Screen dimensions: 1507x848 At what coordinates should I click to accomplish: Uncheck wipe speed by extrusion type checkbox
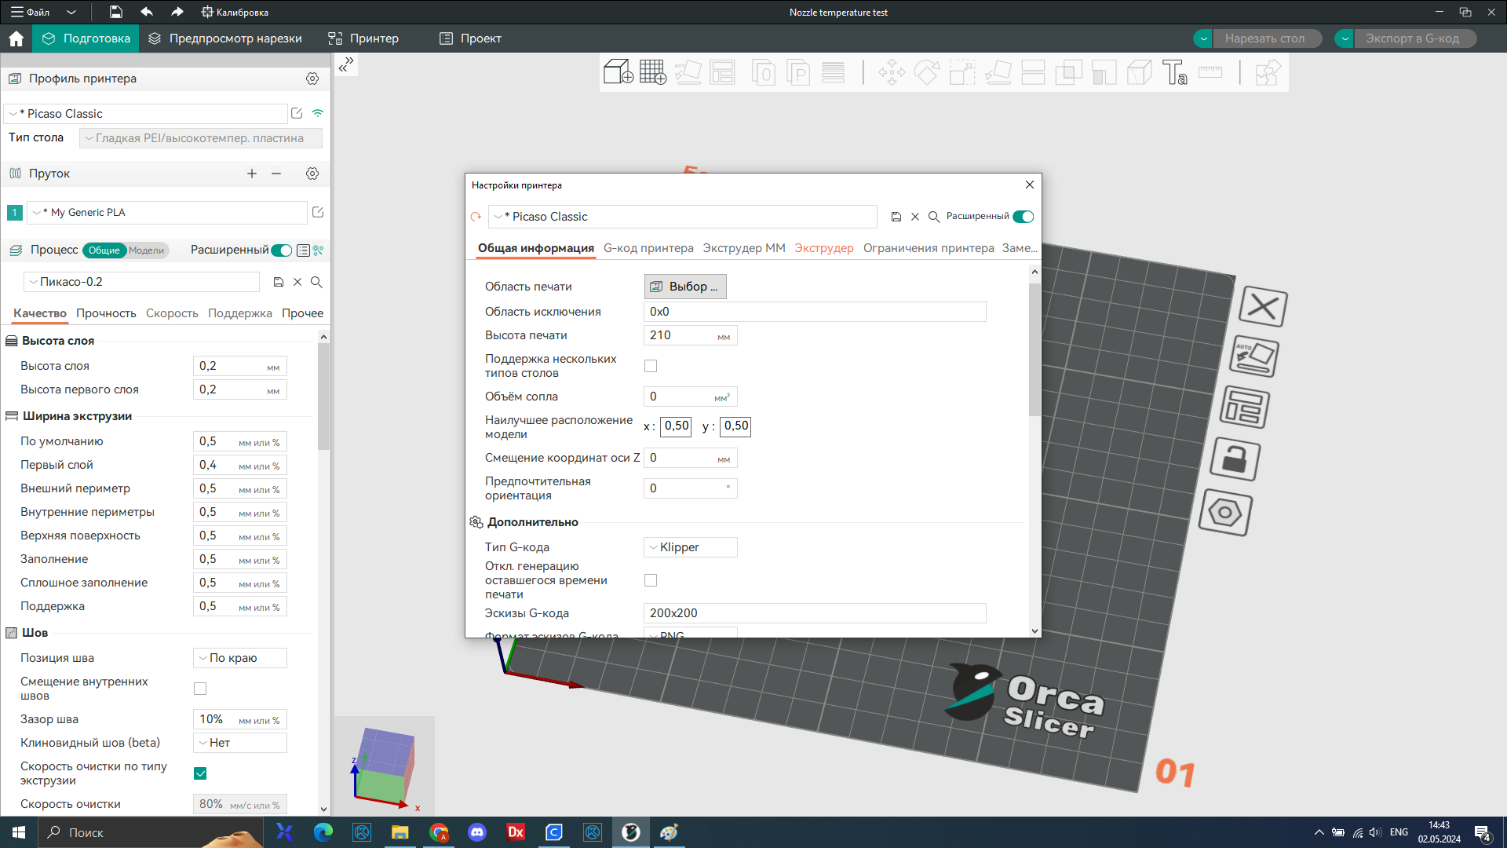coord(200,773)
